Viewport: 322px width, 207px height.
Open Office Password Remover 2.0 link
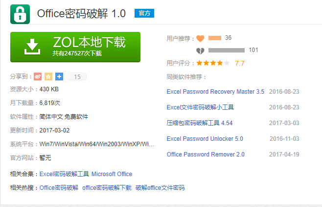206,155
